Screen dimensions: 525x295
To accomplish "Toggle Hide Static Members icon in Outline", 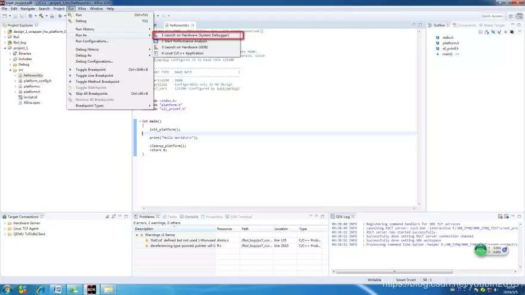I will pos(499,32).
